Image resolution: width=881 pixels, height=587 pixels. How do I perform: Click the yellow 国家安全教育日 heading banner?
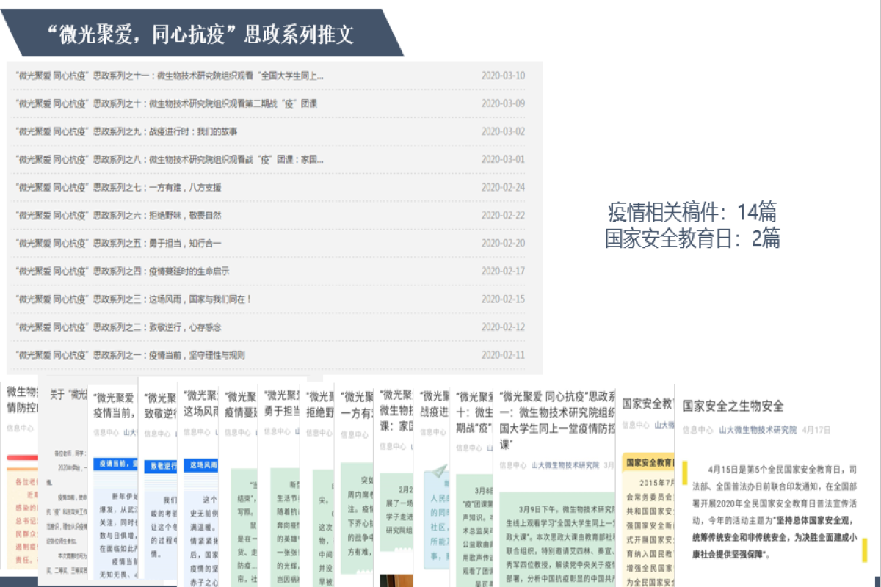click(648, 463)
